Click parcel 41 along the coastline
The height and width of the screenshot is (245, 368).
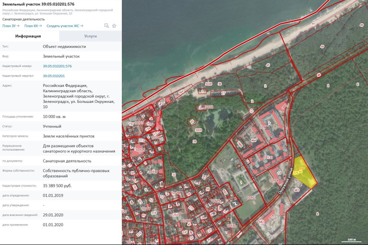[x=313, y=24]
